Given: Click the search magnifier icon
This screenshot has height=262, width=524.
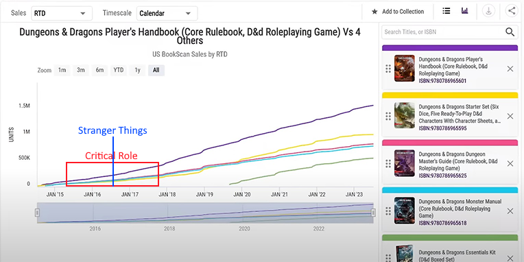Looking at the screenshot, I should tap(510, 32).
